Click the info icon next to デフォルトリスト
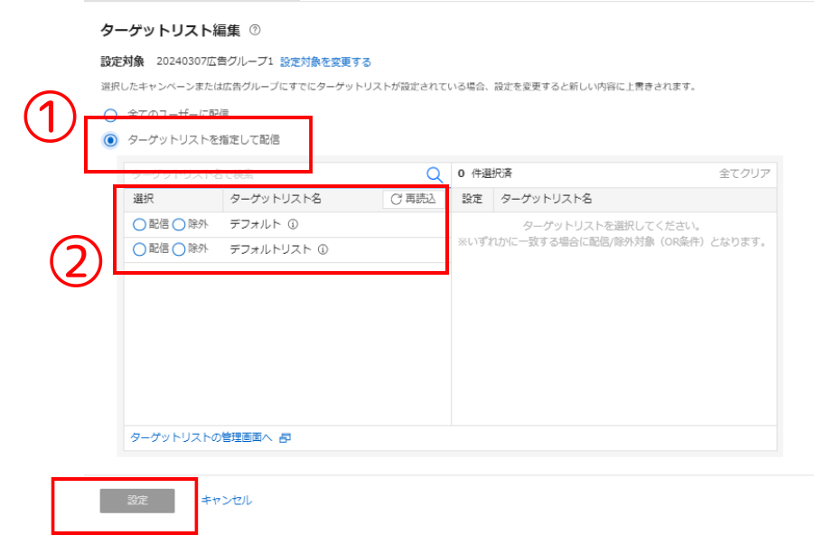Screen dimensions: 814x535 click(x=323, y=249)
